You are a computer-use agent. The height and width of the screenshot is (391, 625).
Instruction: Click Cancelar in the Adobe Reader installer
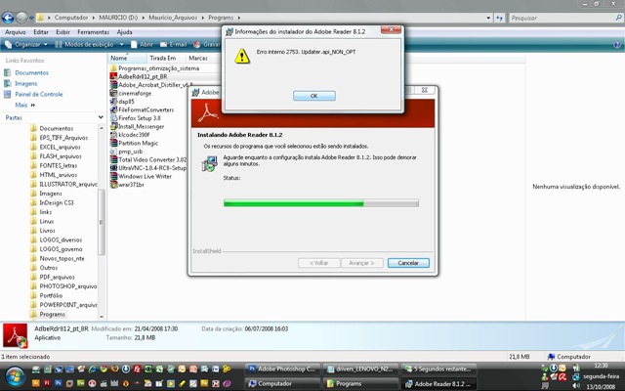coord(408,263)
